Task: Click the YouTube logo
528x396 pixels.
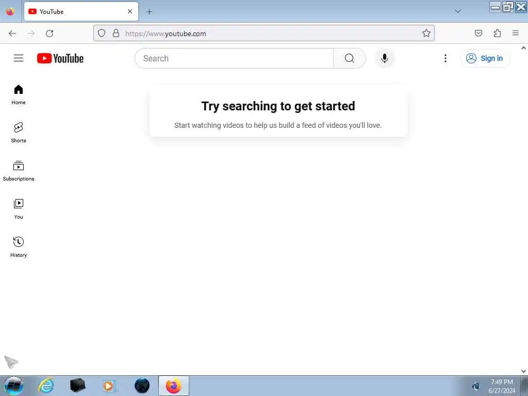Action: pos(60,58)
